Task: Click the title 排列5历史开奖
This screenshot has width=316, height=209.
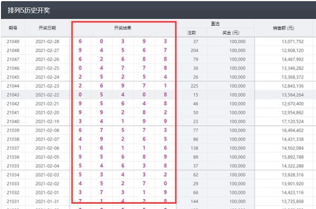Action: [x=29, y=11]
